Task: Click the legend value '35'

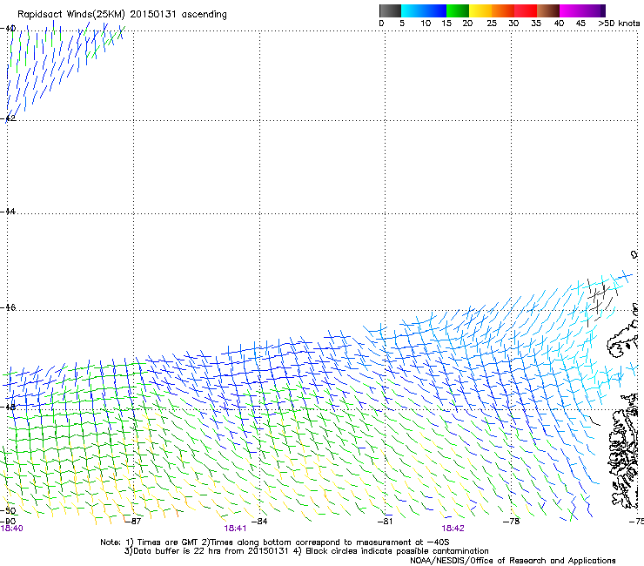Action: 536,24
